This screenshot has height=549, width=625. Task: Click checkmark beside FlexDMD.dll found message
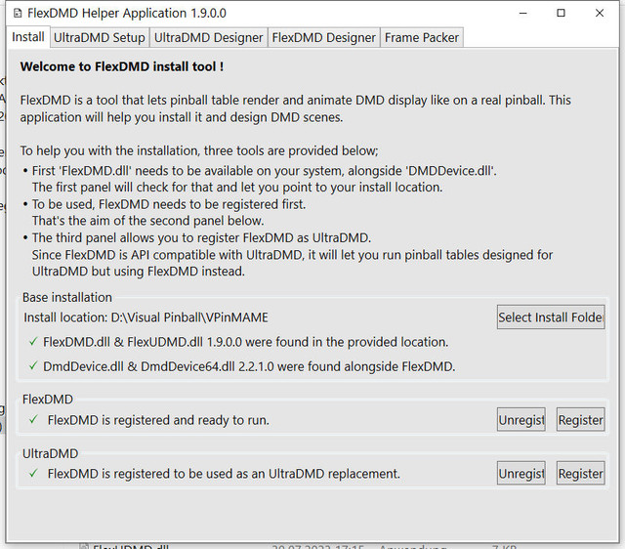[33, 342]
